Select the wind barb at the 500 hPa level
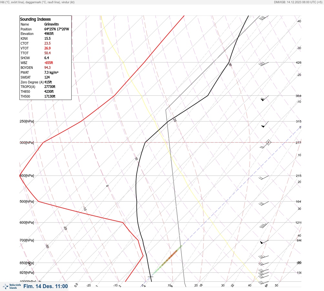Viewport: 324px width, 291px height. pyautogui.click(x=264, y=203)
